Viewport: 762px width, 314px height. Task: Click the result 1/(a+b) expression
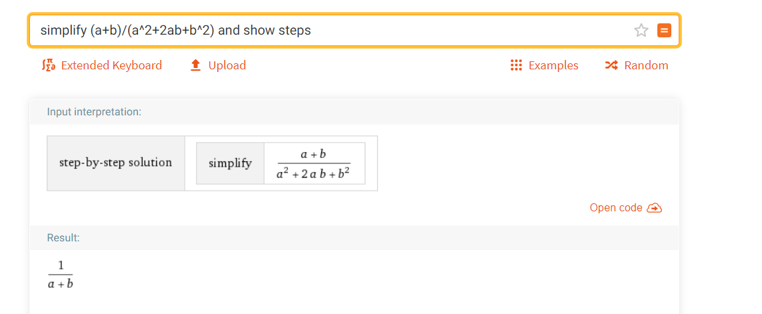click(60, 275)
